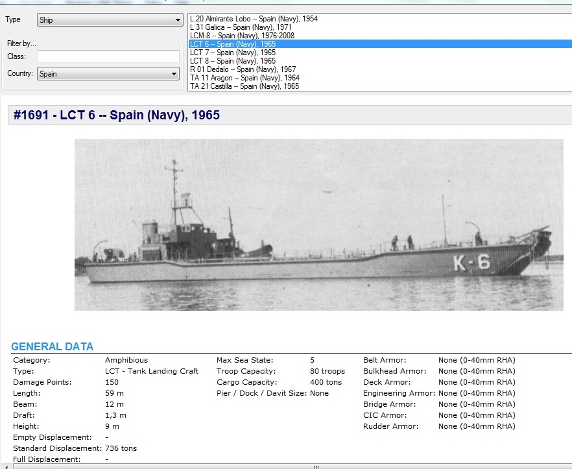Click the Troop Capacity 80 troops value
Screen dimensions: 572x469
(x=328, y=371)
